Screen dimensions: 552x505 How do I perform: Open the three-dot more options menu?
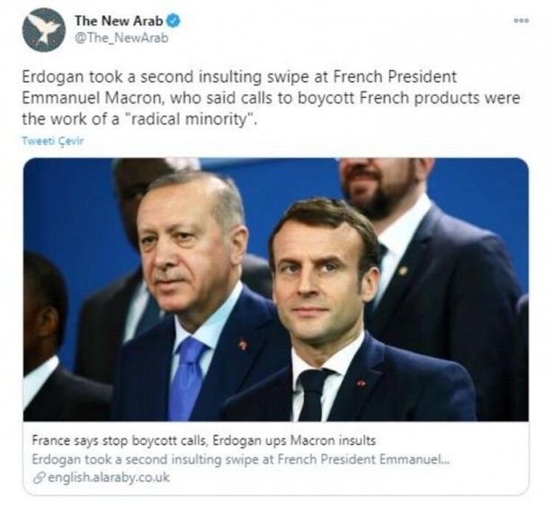[521, 21]
